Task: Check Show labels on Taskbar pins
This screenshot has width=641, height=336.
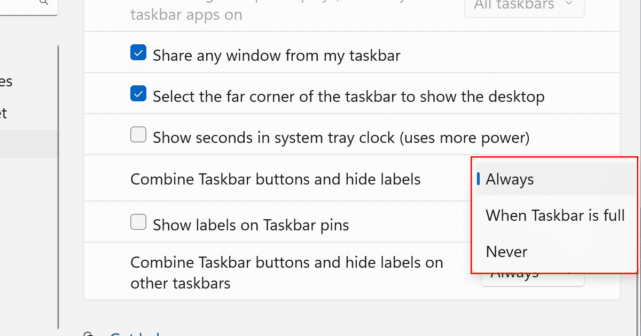Action: (x=138, y=222)
